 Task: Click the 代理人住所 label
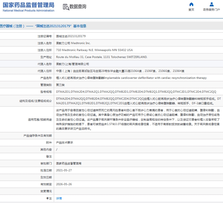pyautogui.click(x=45, y=71)
